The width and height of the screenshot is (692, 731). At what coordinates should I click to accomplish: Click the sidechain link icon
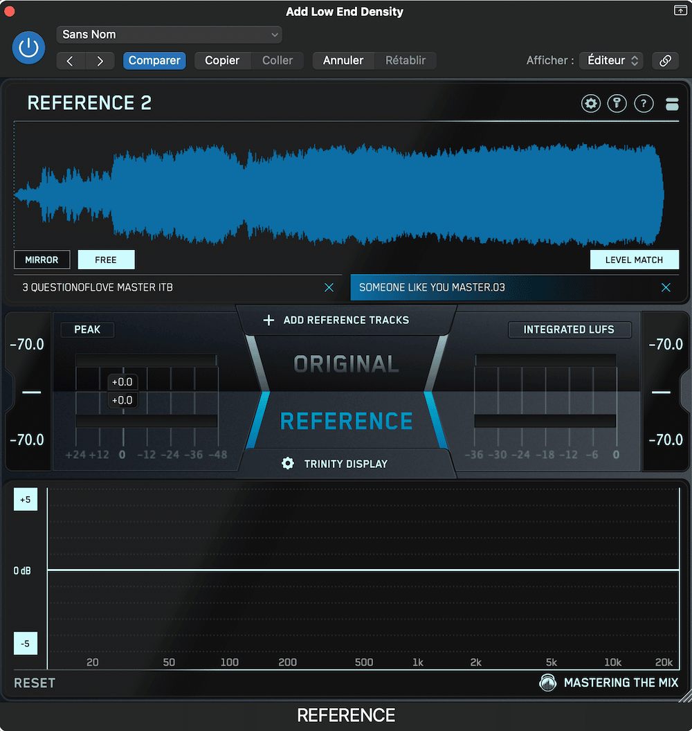[665, 61]
